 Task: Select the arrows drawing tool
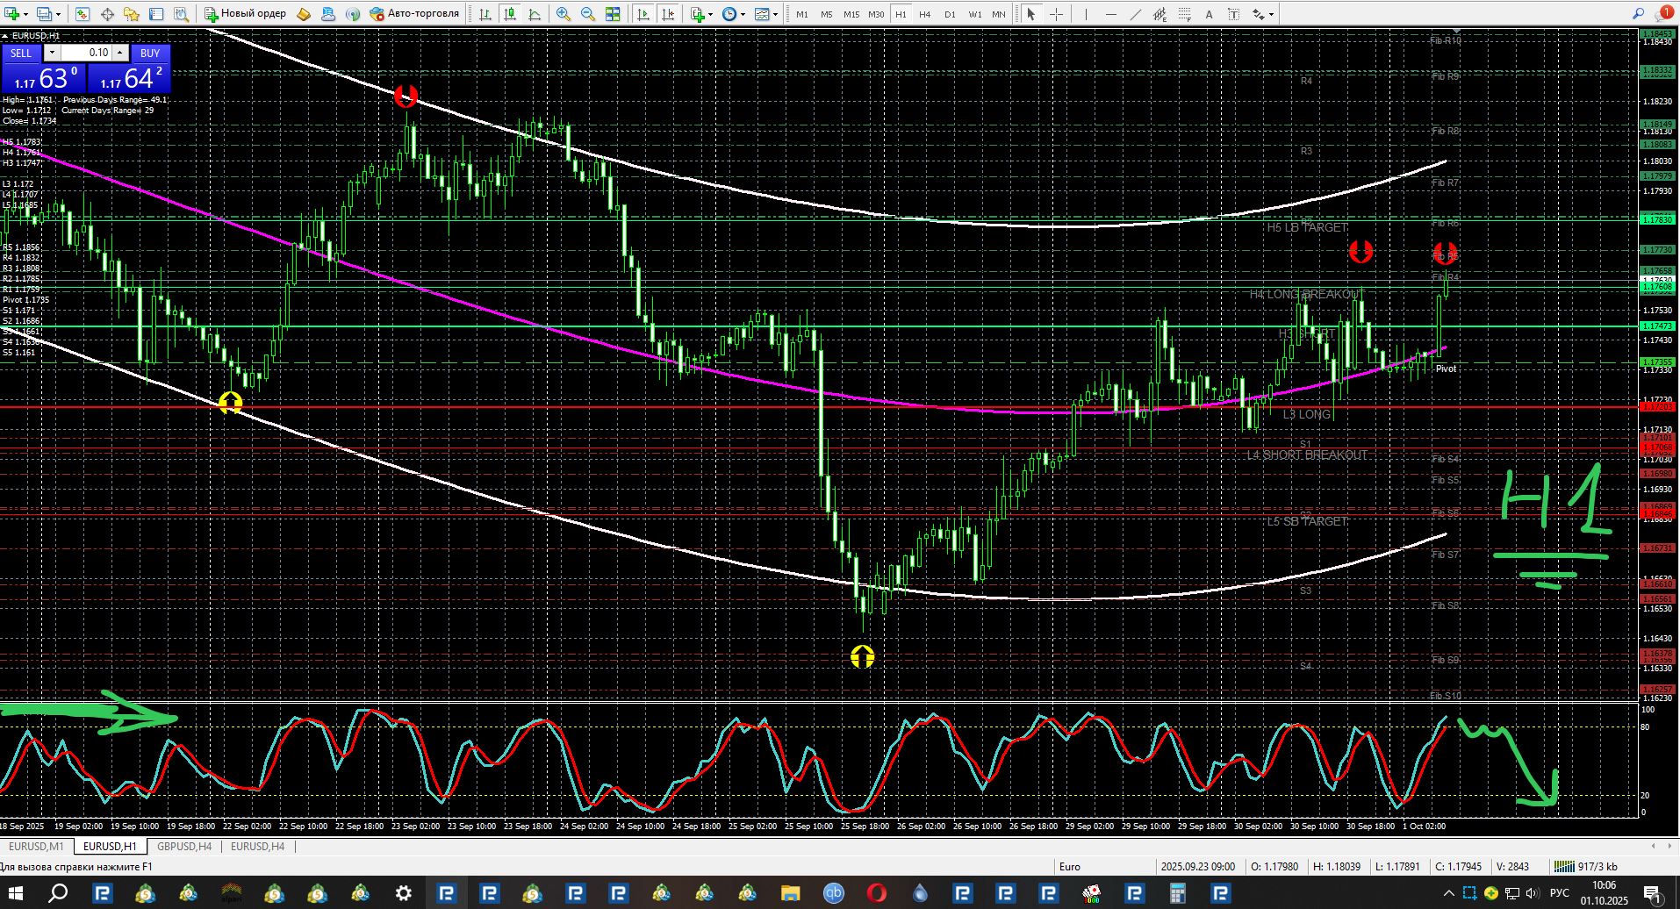point(1259,14)
